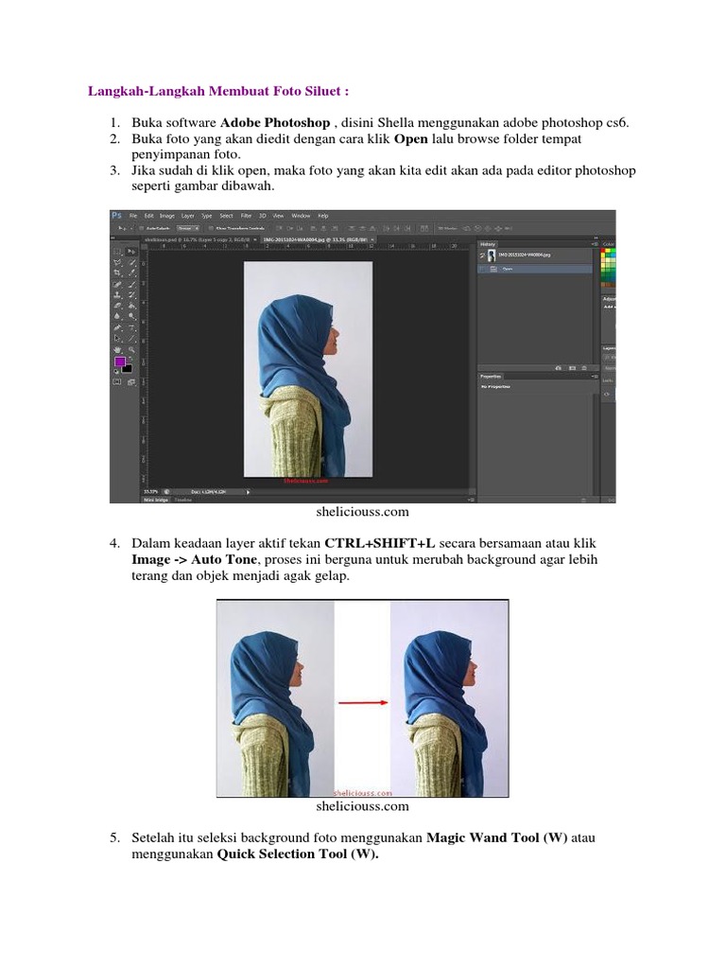This screenshot has height=969, width=726.
Task: Open the Window menu
Action: click(301, 216)
